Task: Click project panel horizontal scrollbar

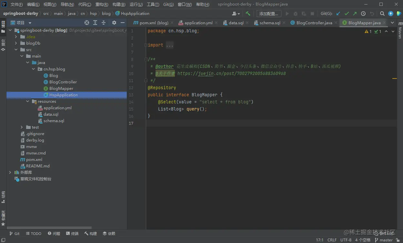Action: click(49, 228)
